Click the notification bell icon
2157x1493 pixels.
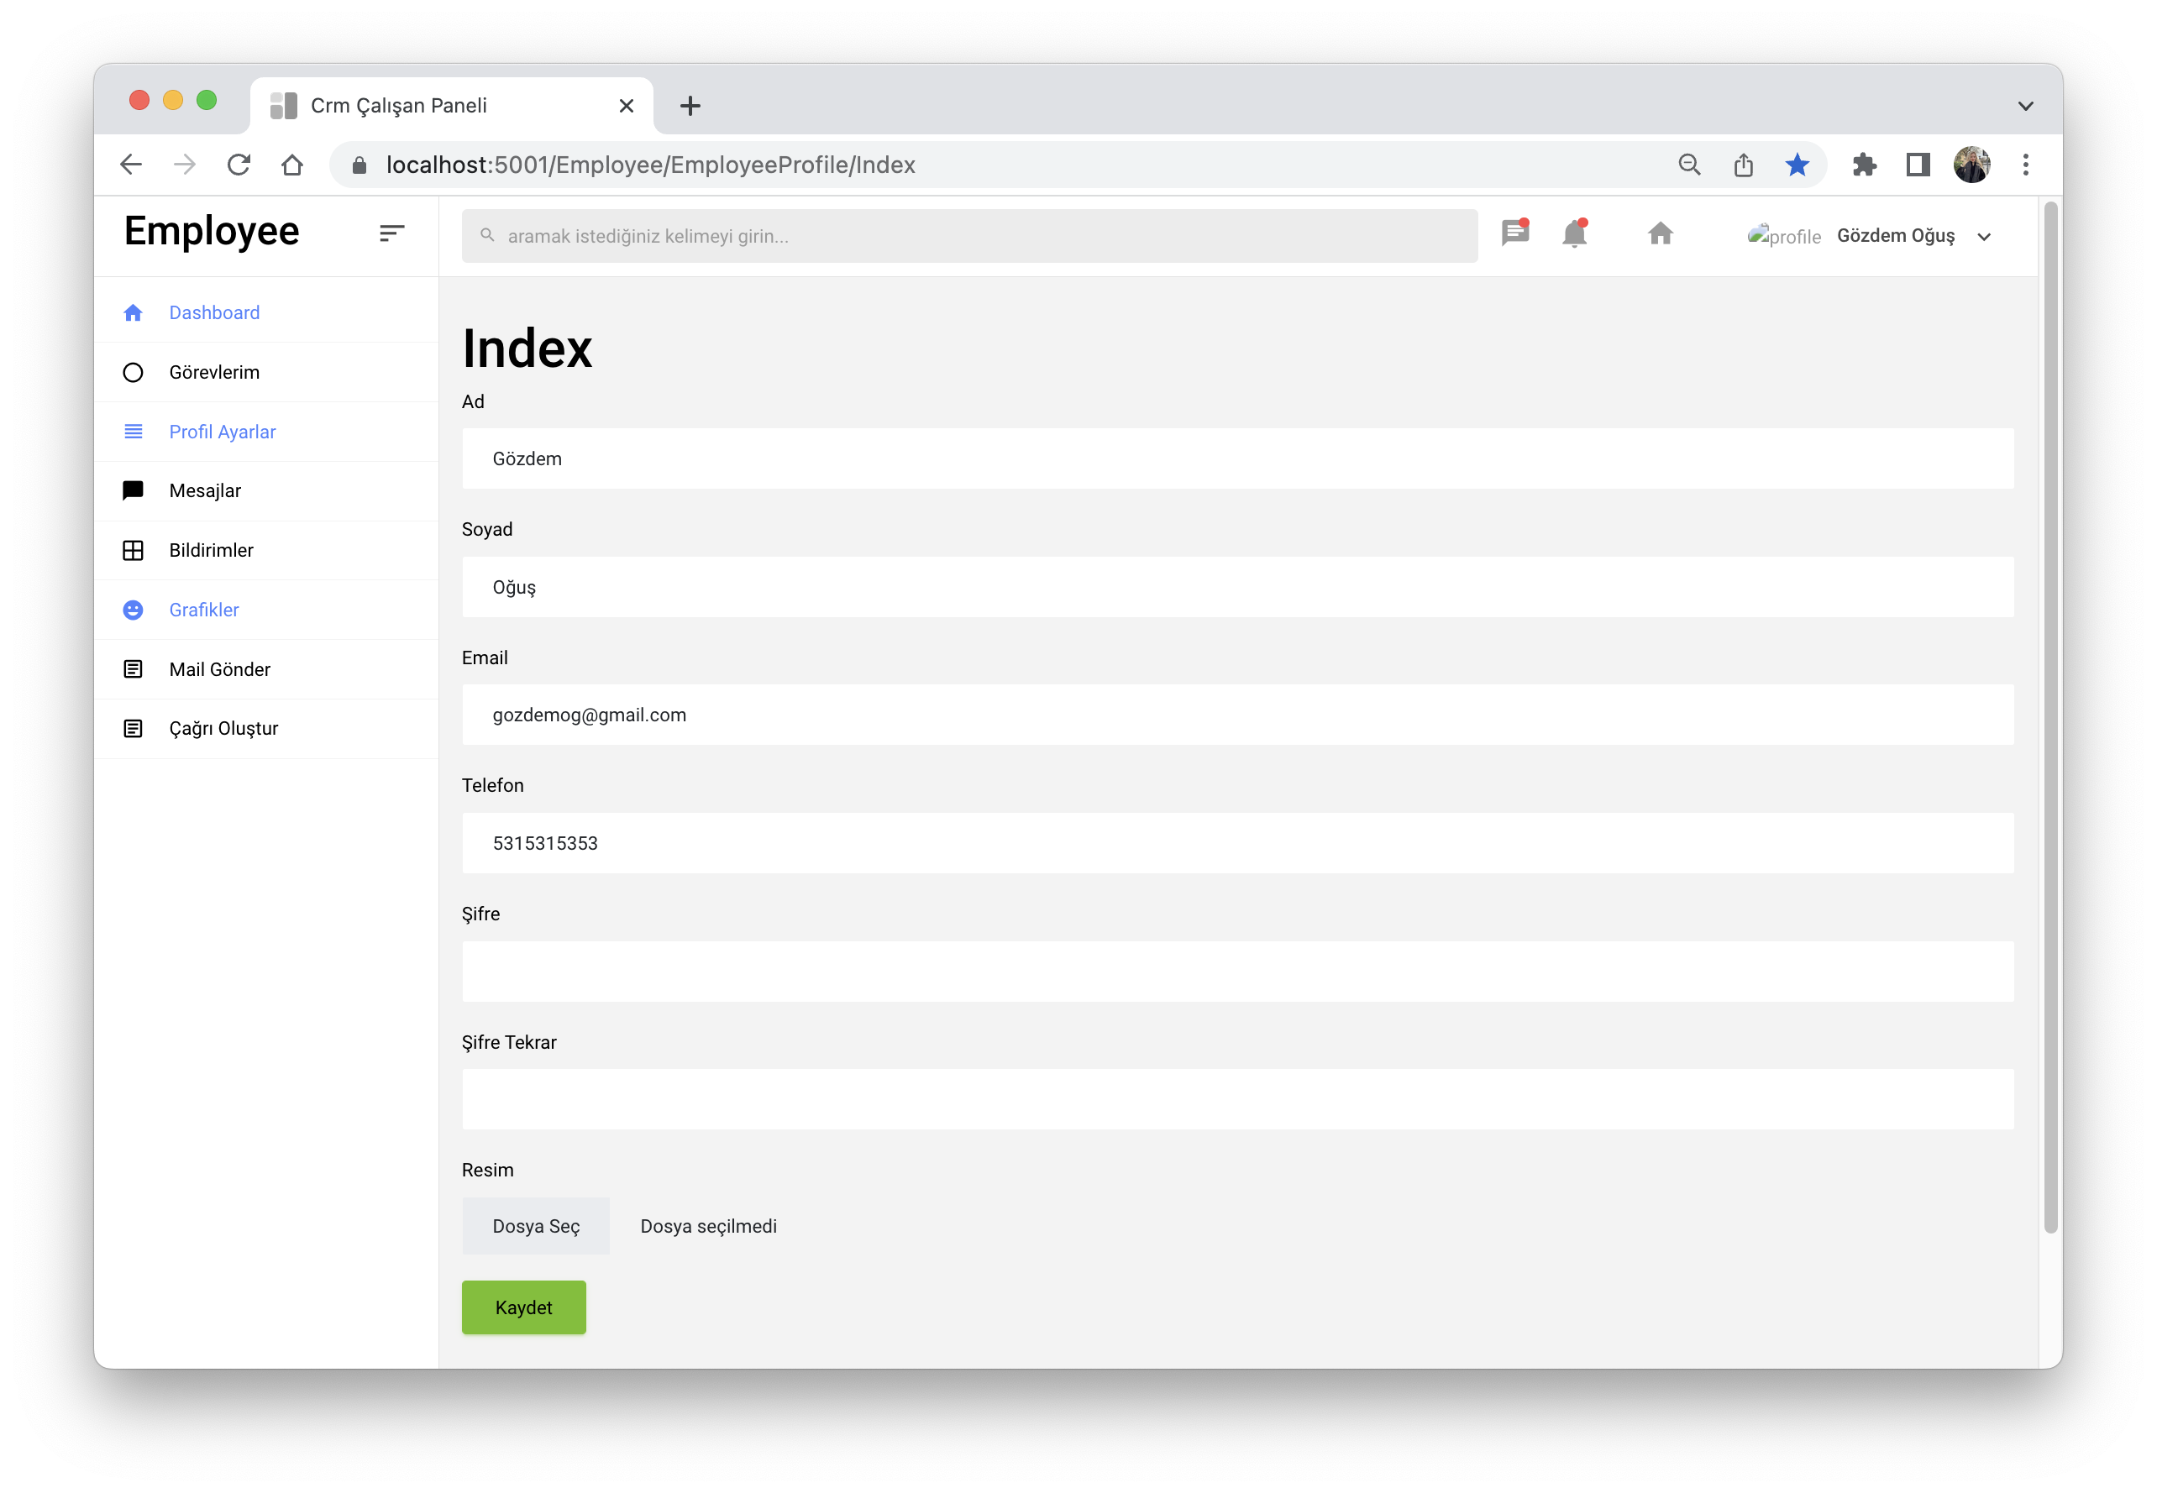click(1573, 234)
